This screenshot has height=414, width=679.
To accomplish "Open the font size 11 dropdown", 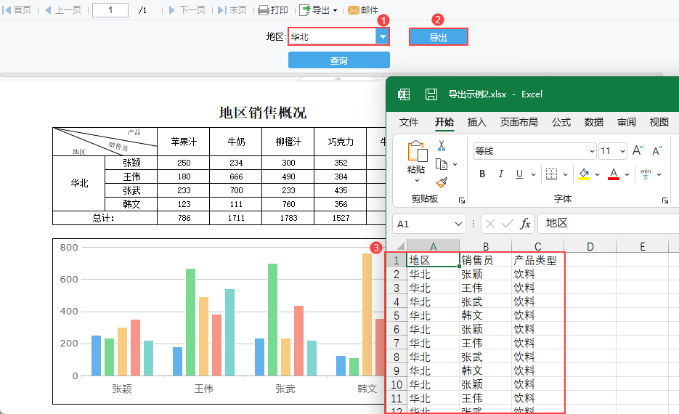I will (x=623, y=151).
